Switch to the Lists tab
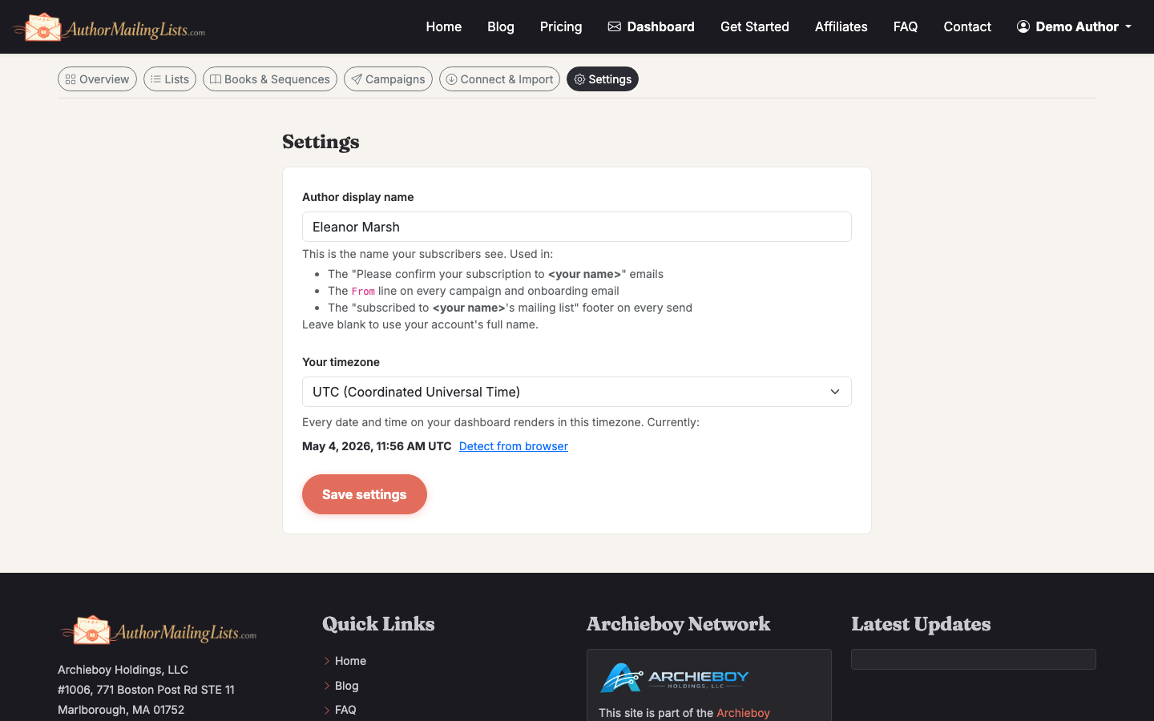The height and width of the screenshot is (721, 1154). pos(170,79)
